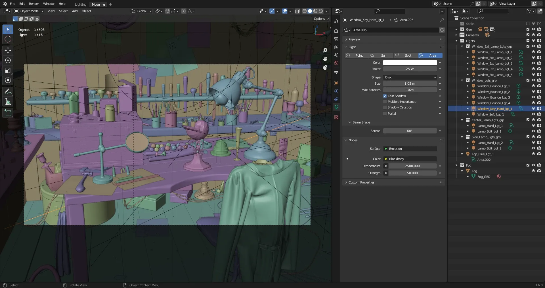
Task: Select the Annotate tool
Action: coord(8,91)
